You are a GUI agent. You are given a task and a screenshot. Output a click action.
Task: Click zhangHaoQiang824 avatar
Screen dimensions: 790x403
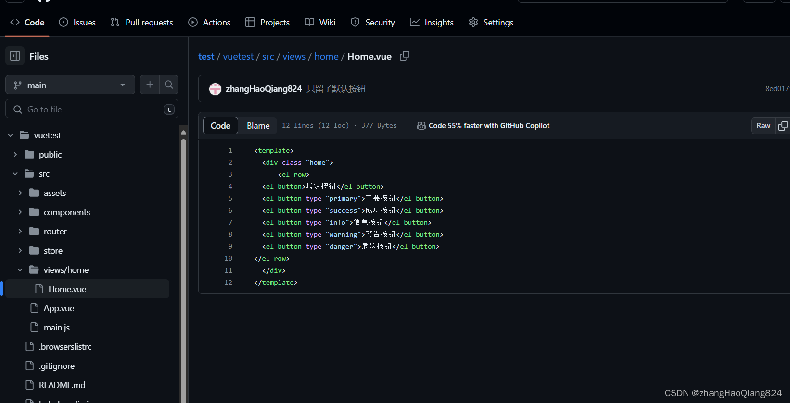pyautogui.click(x=215, y=89)
